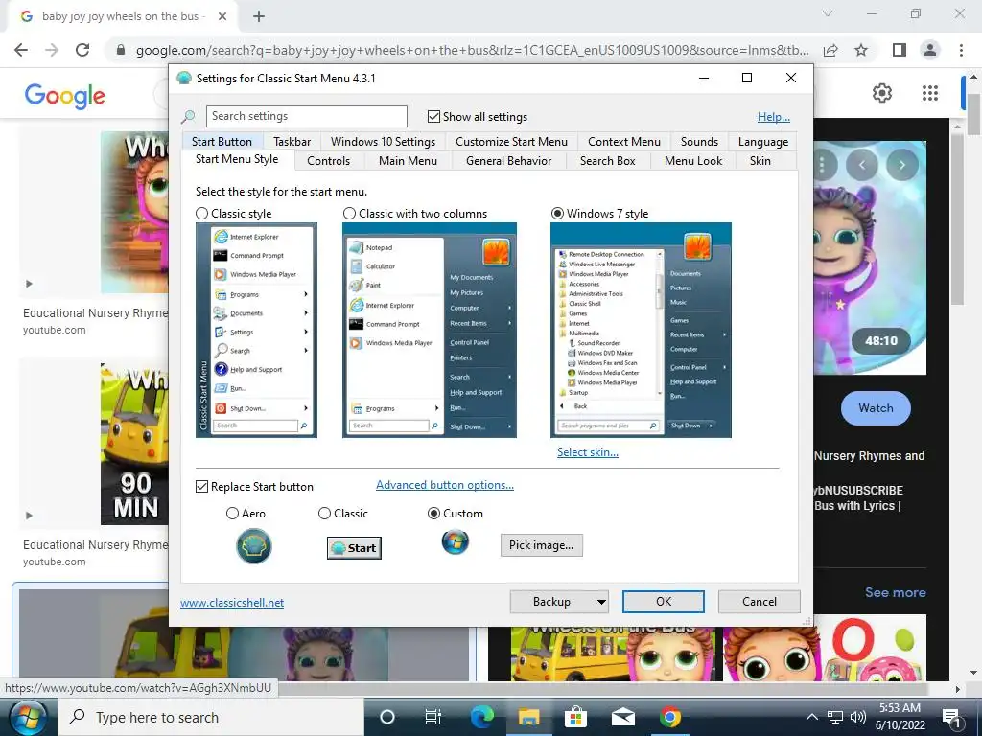Screen dimensions: 982x736
Task: Click the Cancel button
Action: point(760,602)
